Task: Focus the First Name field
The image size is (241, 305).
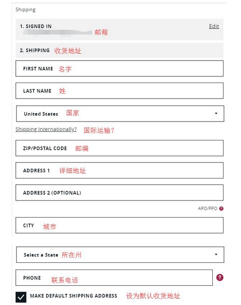Action: pyautogui.click(x=120, y=69)
